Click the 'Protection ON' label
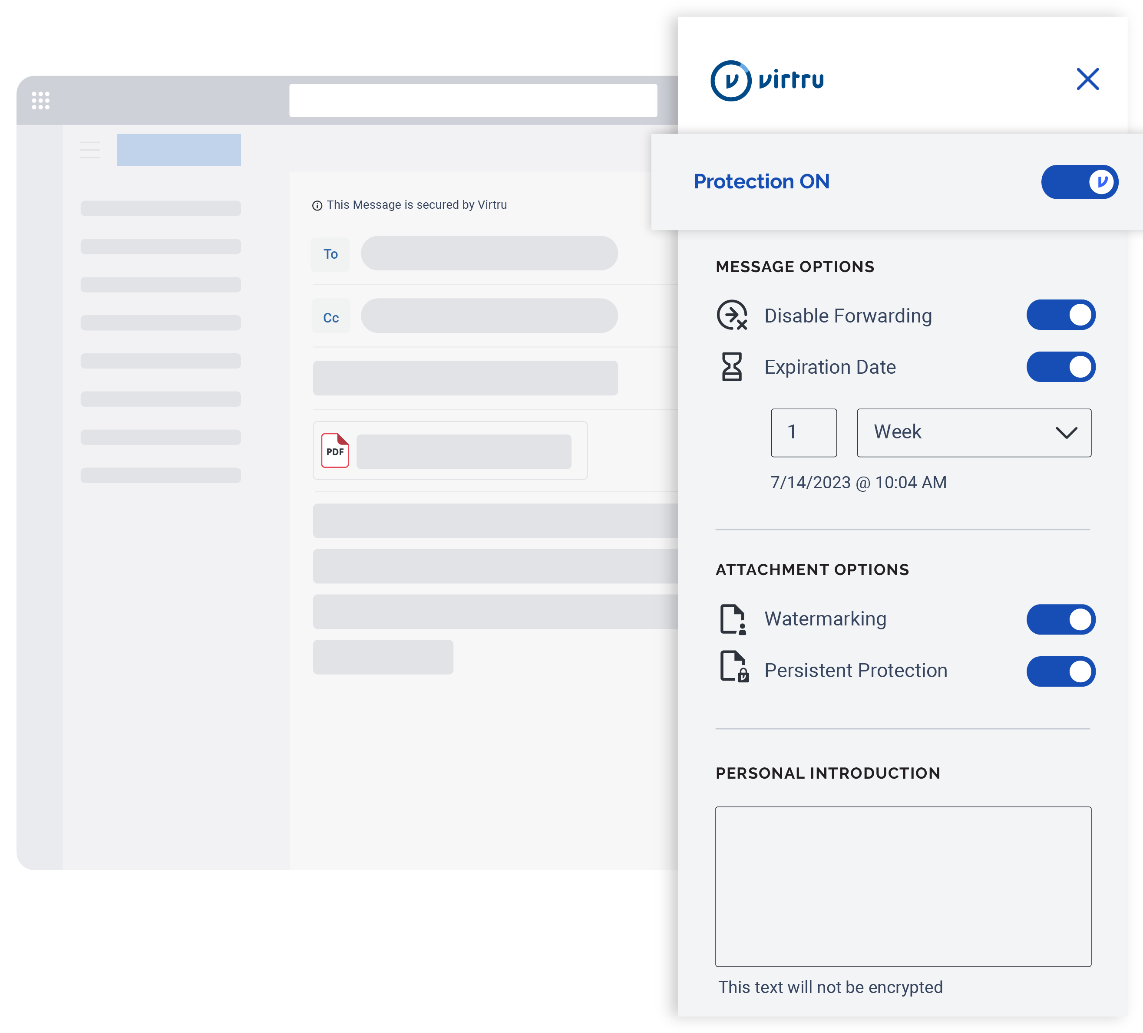1143x1033 pixels. click(x=761, y=182)
